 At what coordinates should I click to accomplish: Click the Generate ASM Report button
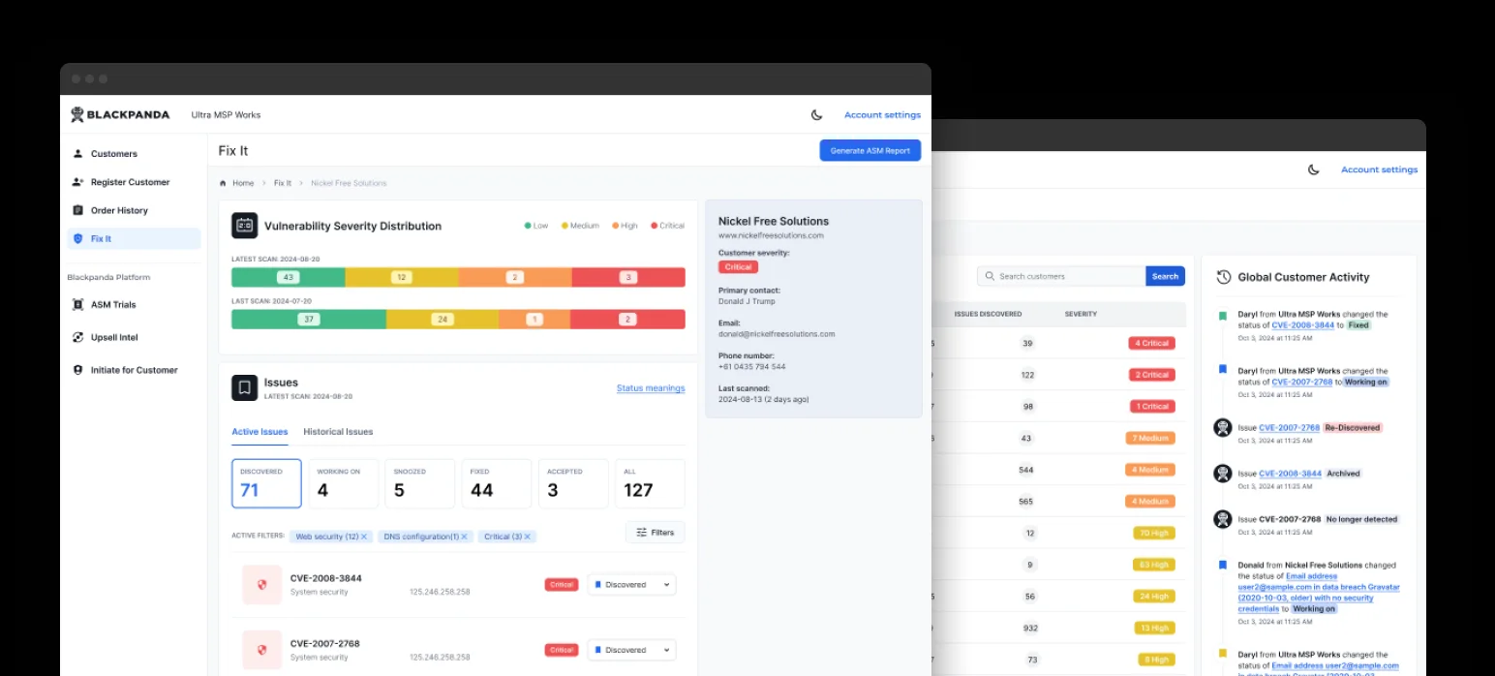point(870,150)
